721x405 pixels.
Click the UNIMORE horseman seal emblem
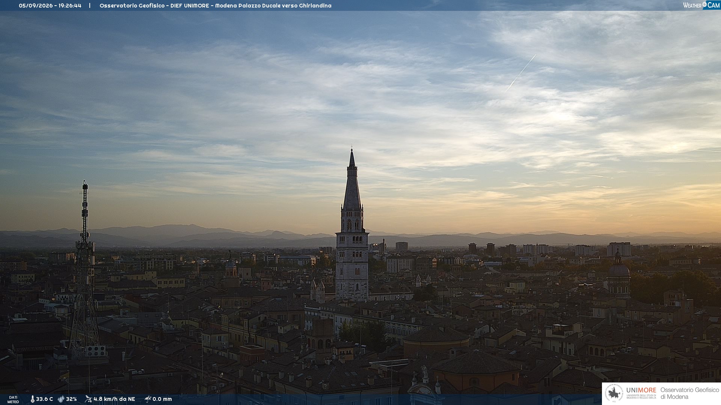tap(614, 393)
